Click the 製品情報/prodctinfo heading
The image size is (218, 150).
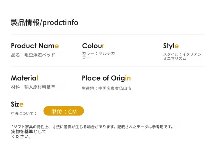click(44, 23)
